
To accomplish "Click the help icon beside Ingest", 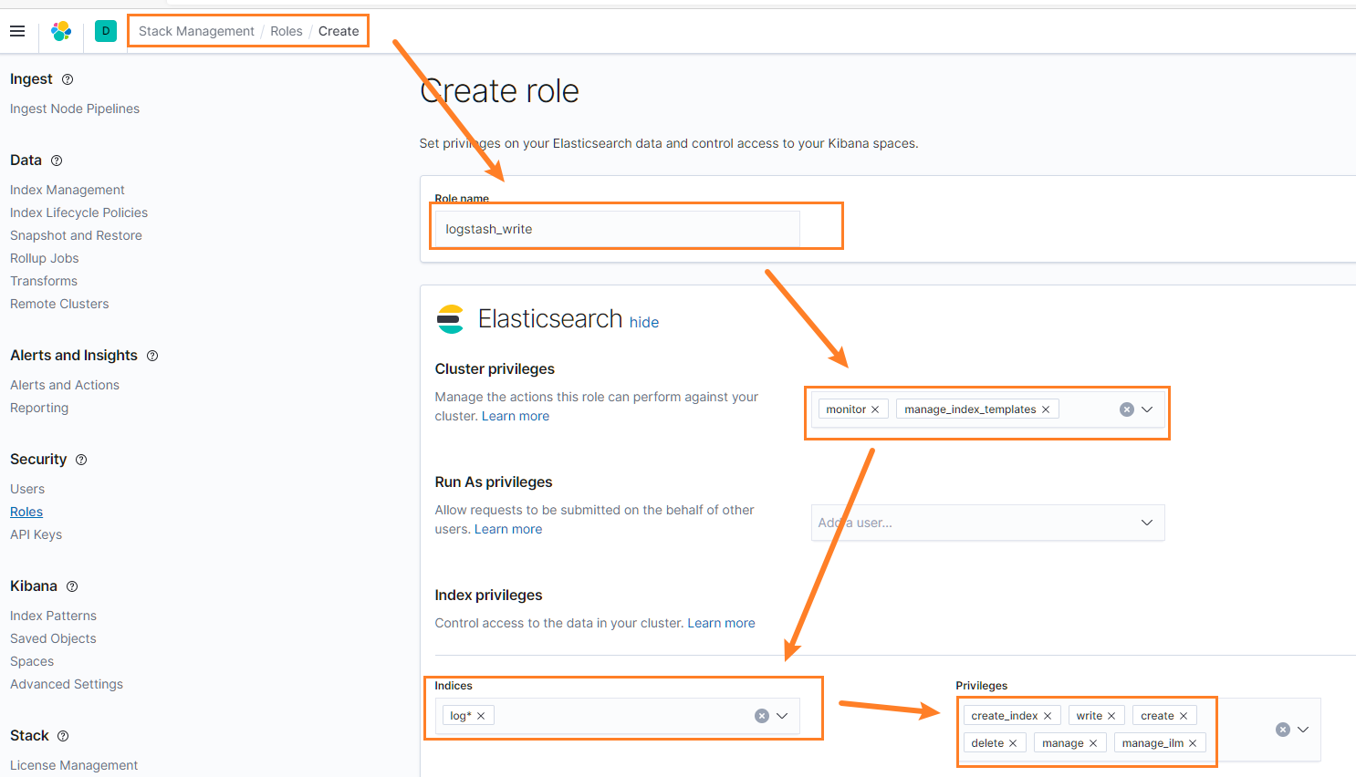I will (x=68, y=79).
